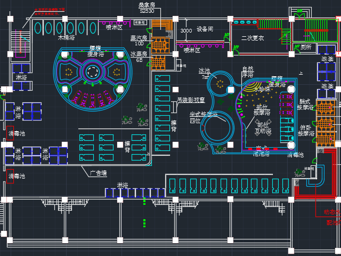Click the 广告墙 wall label
This screenshot has height=256, width=341.
pos(98,173)
